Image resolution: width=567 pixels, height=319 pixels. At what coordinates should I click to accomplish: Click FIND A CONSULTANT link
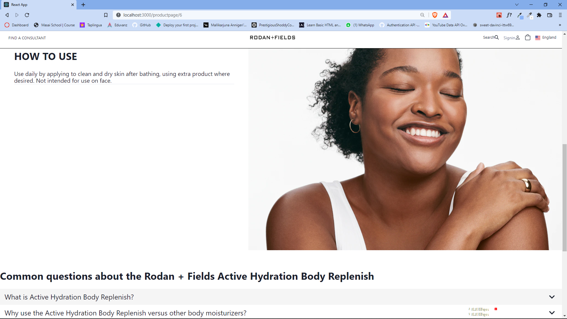click(x=27, y=38)
